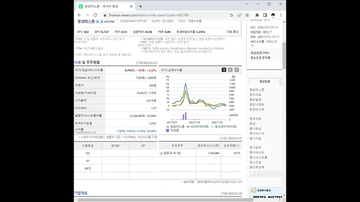Expand the 배당수익률 2022.12 info arrow

pyautogui.click(x=252, y=45)
